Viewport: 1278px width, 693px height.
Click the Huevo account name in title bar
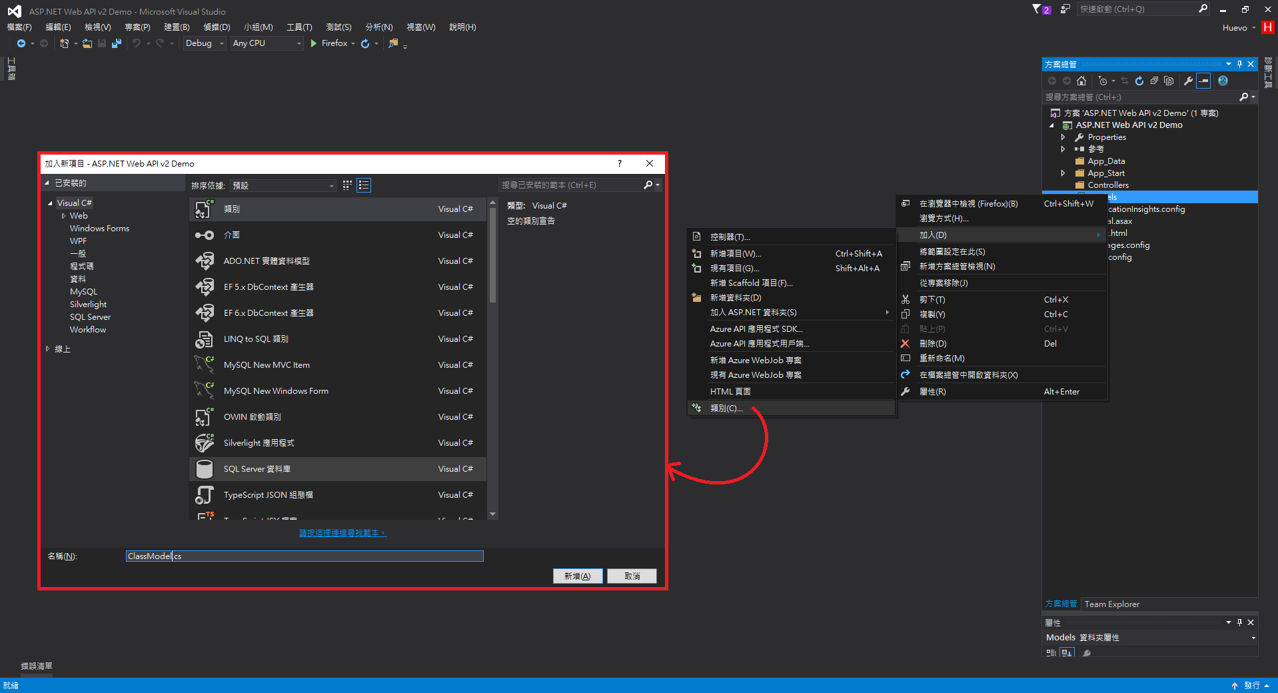(1235, 27)
